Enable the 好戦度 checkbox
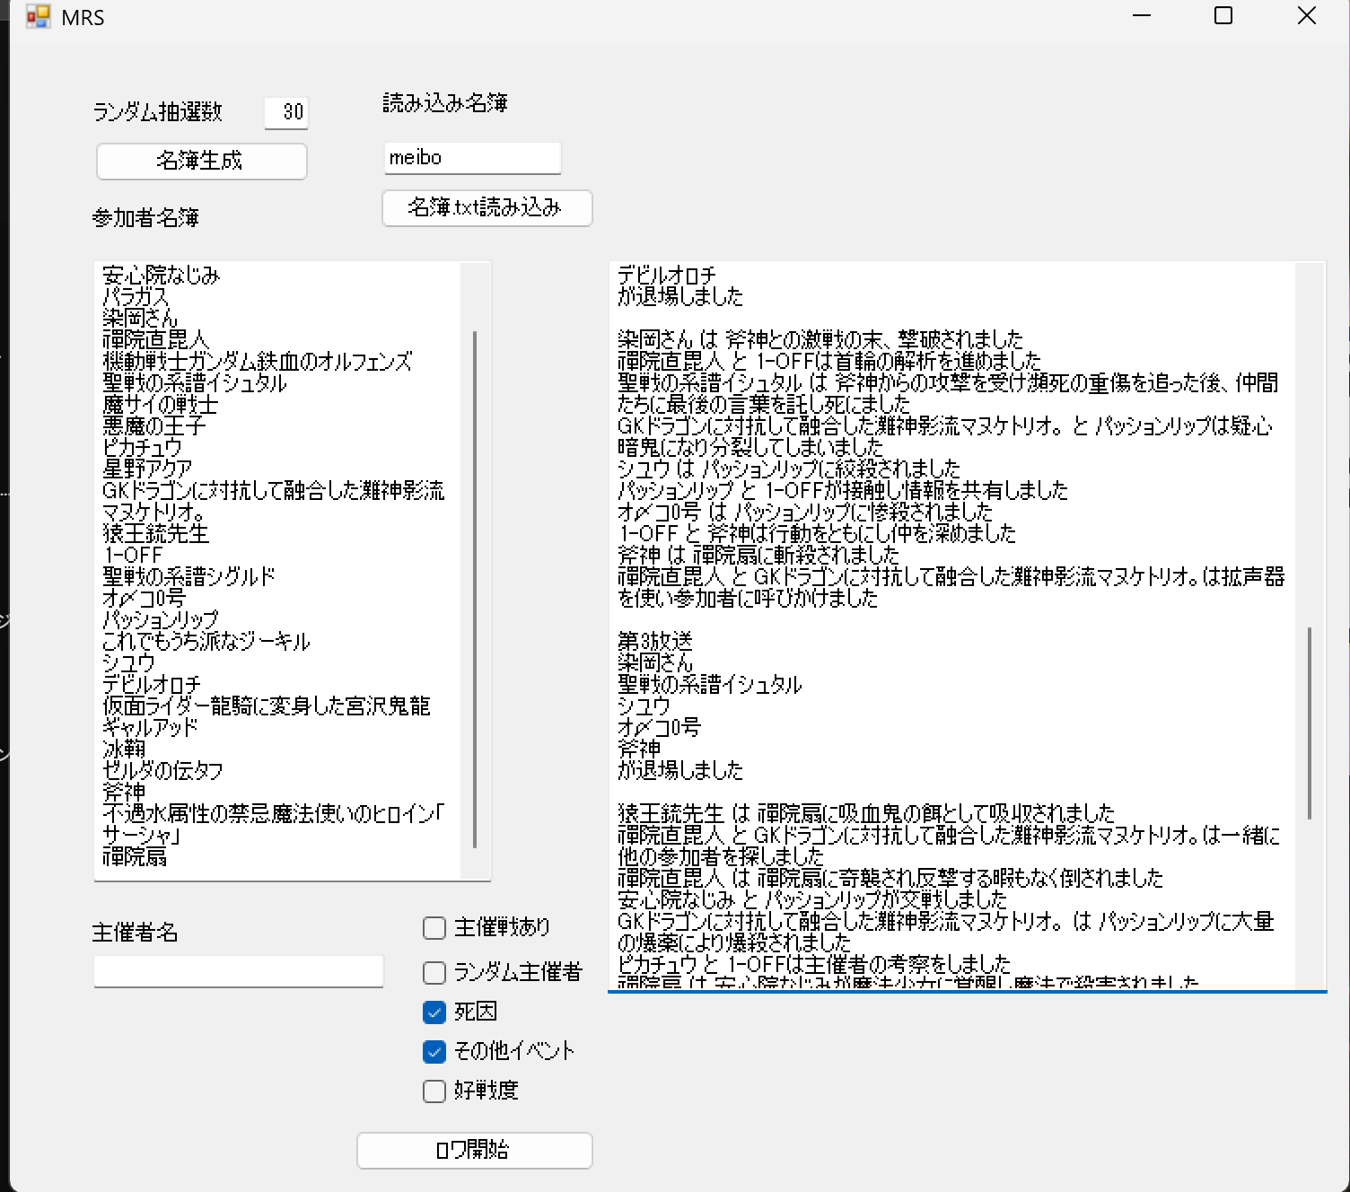 tap(434, 1091)
